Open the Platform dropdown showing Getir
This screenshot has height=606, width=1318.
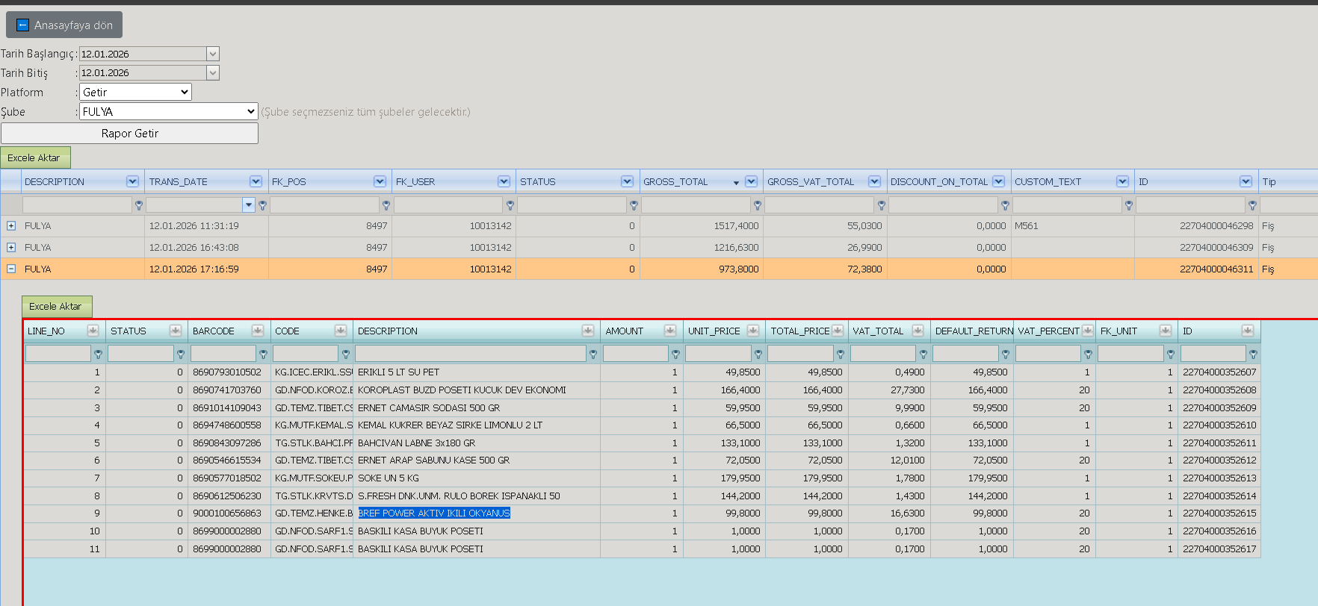pos(135,92)
